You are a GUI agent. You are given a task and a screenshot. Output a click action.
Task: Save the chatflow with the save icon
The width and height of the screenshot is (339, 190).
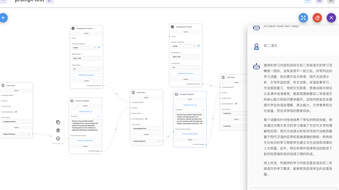(320, 1)
